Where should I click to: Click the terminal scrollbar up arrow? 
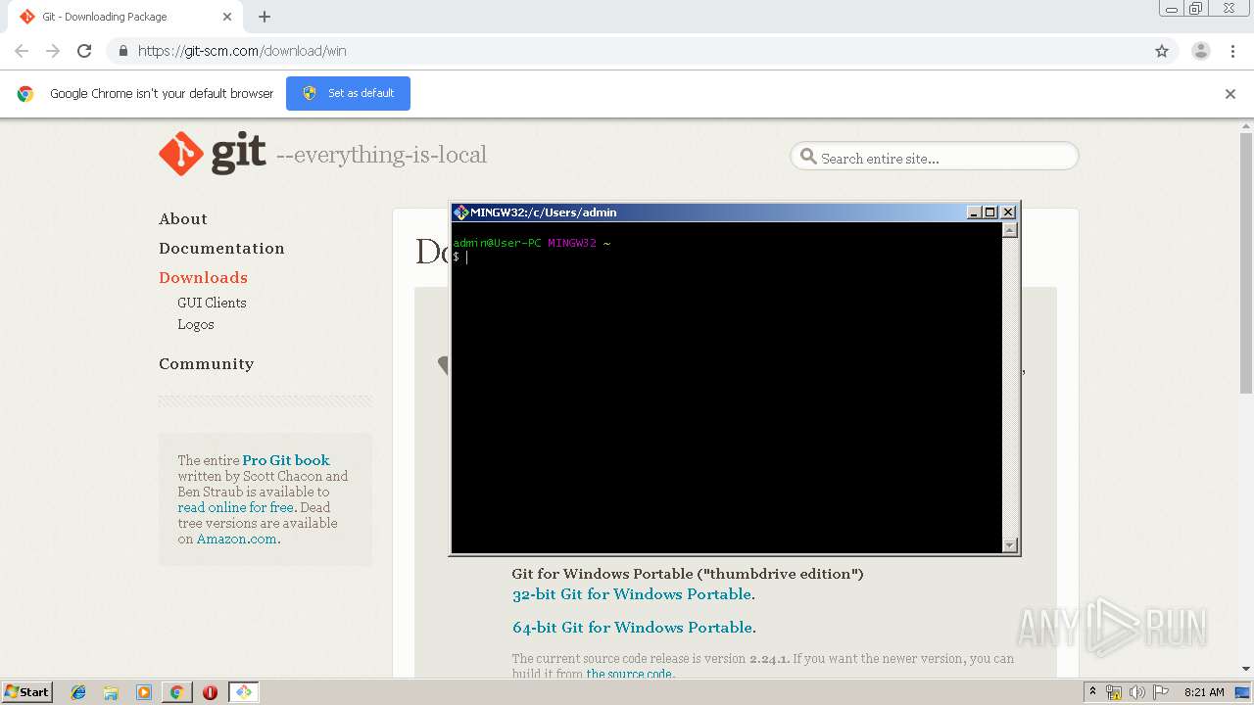(x=1010, y=230)
